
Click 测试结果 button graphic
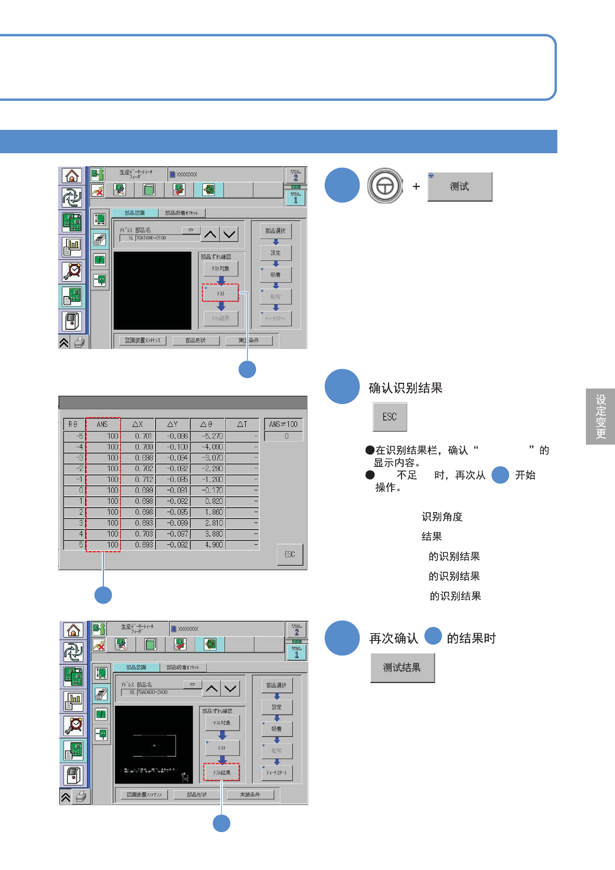(x=402, y=668)
